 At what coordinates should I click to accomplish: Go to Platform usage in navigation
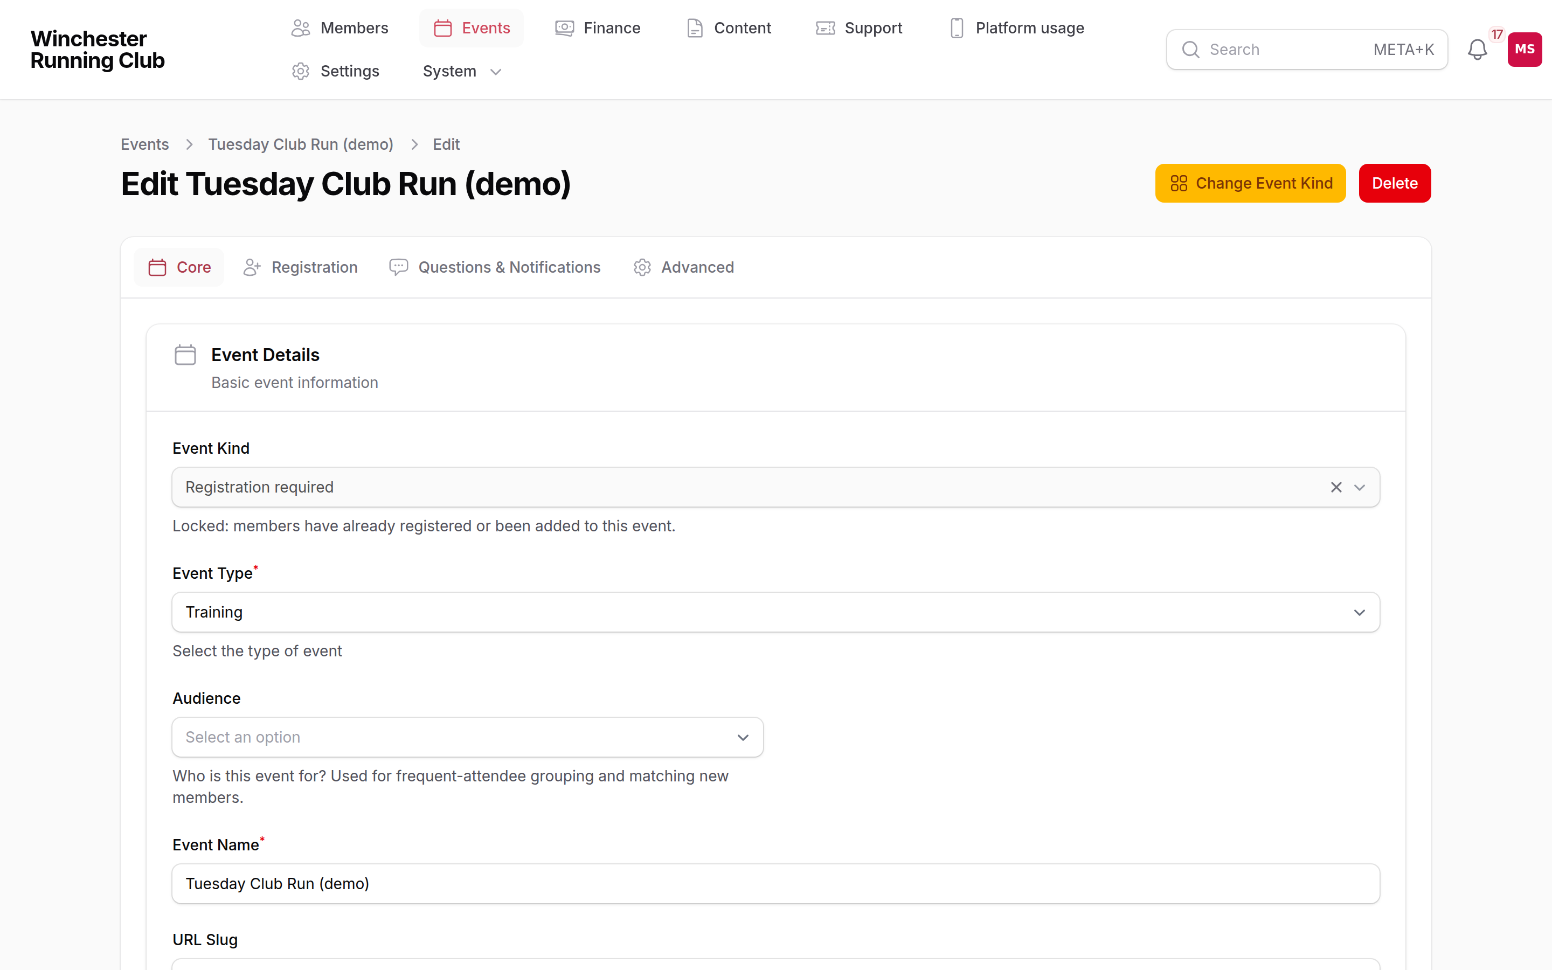(x=1016, y=28)
